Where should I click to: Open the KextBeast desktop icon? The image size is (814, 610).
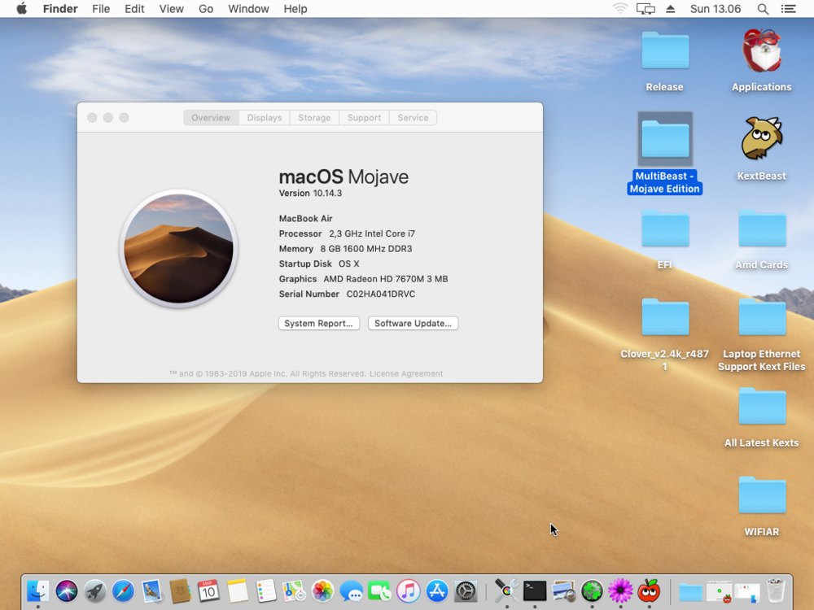coord(761,139)
